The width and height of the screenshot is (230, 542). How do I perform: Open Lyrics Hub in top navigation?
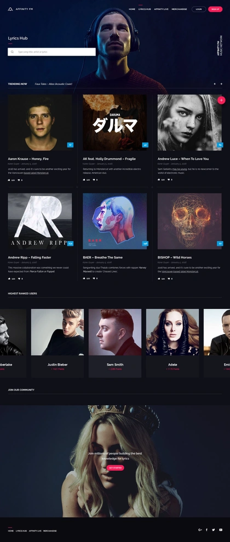click(x=145, y=9)
